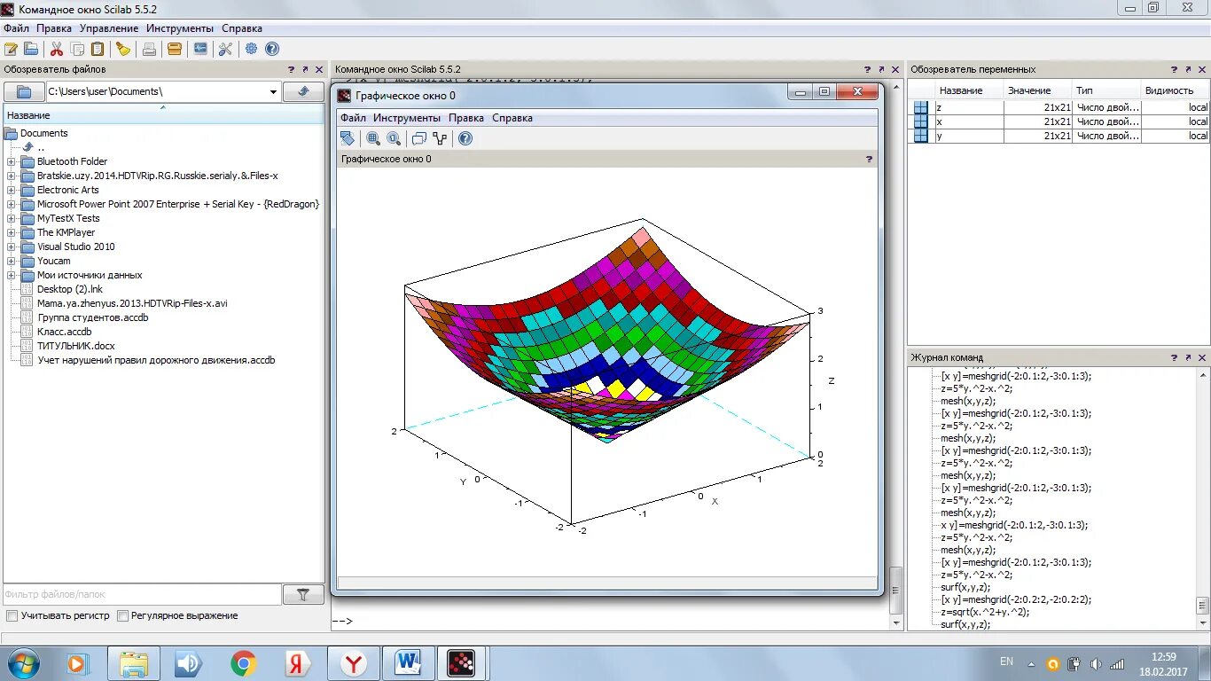This screenshot has width=1211, height=681.
Task: Sort variables by 'Тип' column header
Action: pos(1106,90)
